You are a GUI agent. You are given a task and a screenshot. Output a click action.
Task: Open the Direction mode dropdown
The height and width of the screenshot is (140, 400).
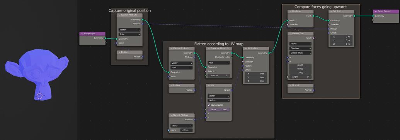(x=301, y=48)
